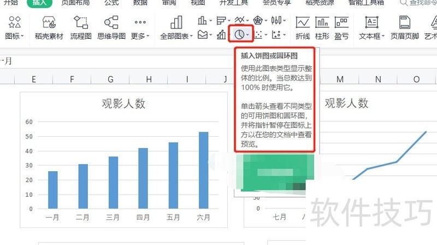The image size is (437, 245).
Task: Click the 四月 bar in chart
Action: tap(143, 178)
